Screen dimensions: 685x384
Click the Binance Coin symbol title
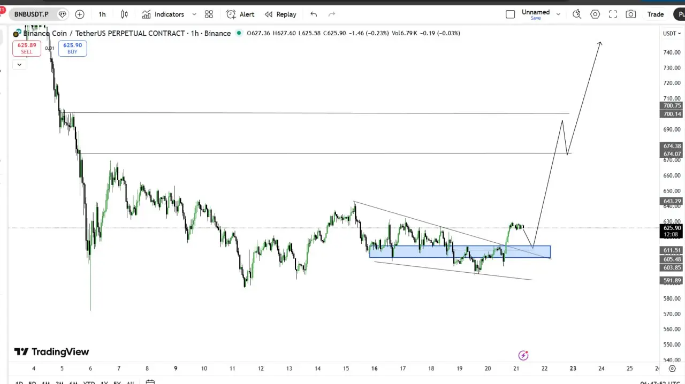[127, 33]
